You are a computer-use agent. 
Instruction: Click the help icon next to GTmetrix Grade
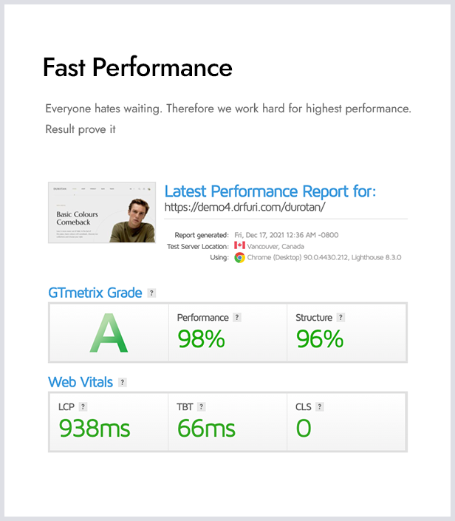coord(151,293)
